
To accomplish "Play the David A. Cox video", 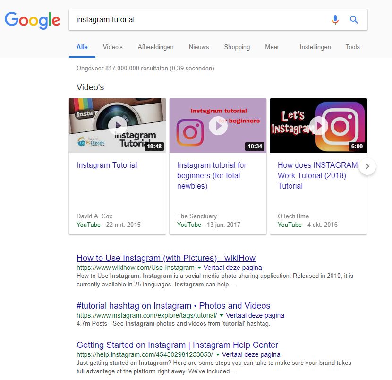I will pyautogui.click(x=118, y=125).
